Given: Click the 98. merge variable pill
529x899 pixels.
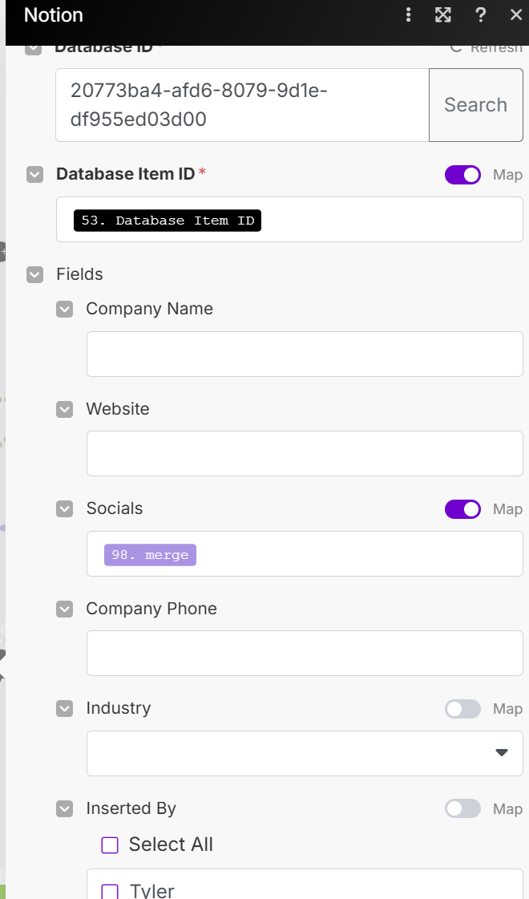Looking at the screenshot, I should (x=150, y=555).
